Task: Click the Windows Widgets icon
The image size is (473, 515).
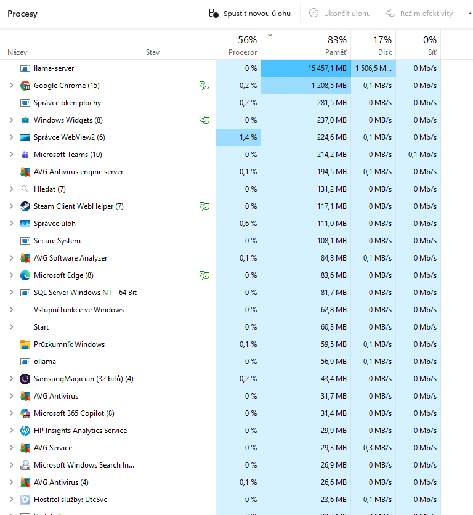Action: coord(25,120)
